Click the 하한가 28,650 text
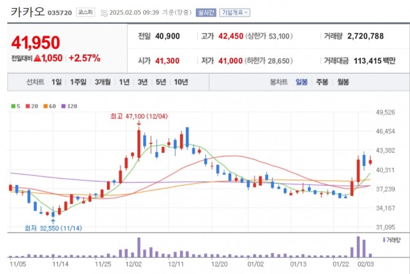Image resolution: width=410 pixels, height=274 pixels. (269, 61)
